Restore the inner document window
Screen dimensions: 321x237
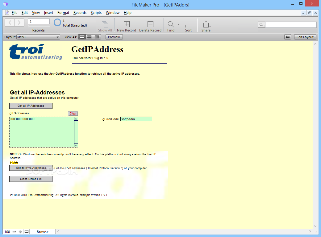(x=310, y=13)
